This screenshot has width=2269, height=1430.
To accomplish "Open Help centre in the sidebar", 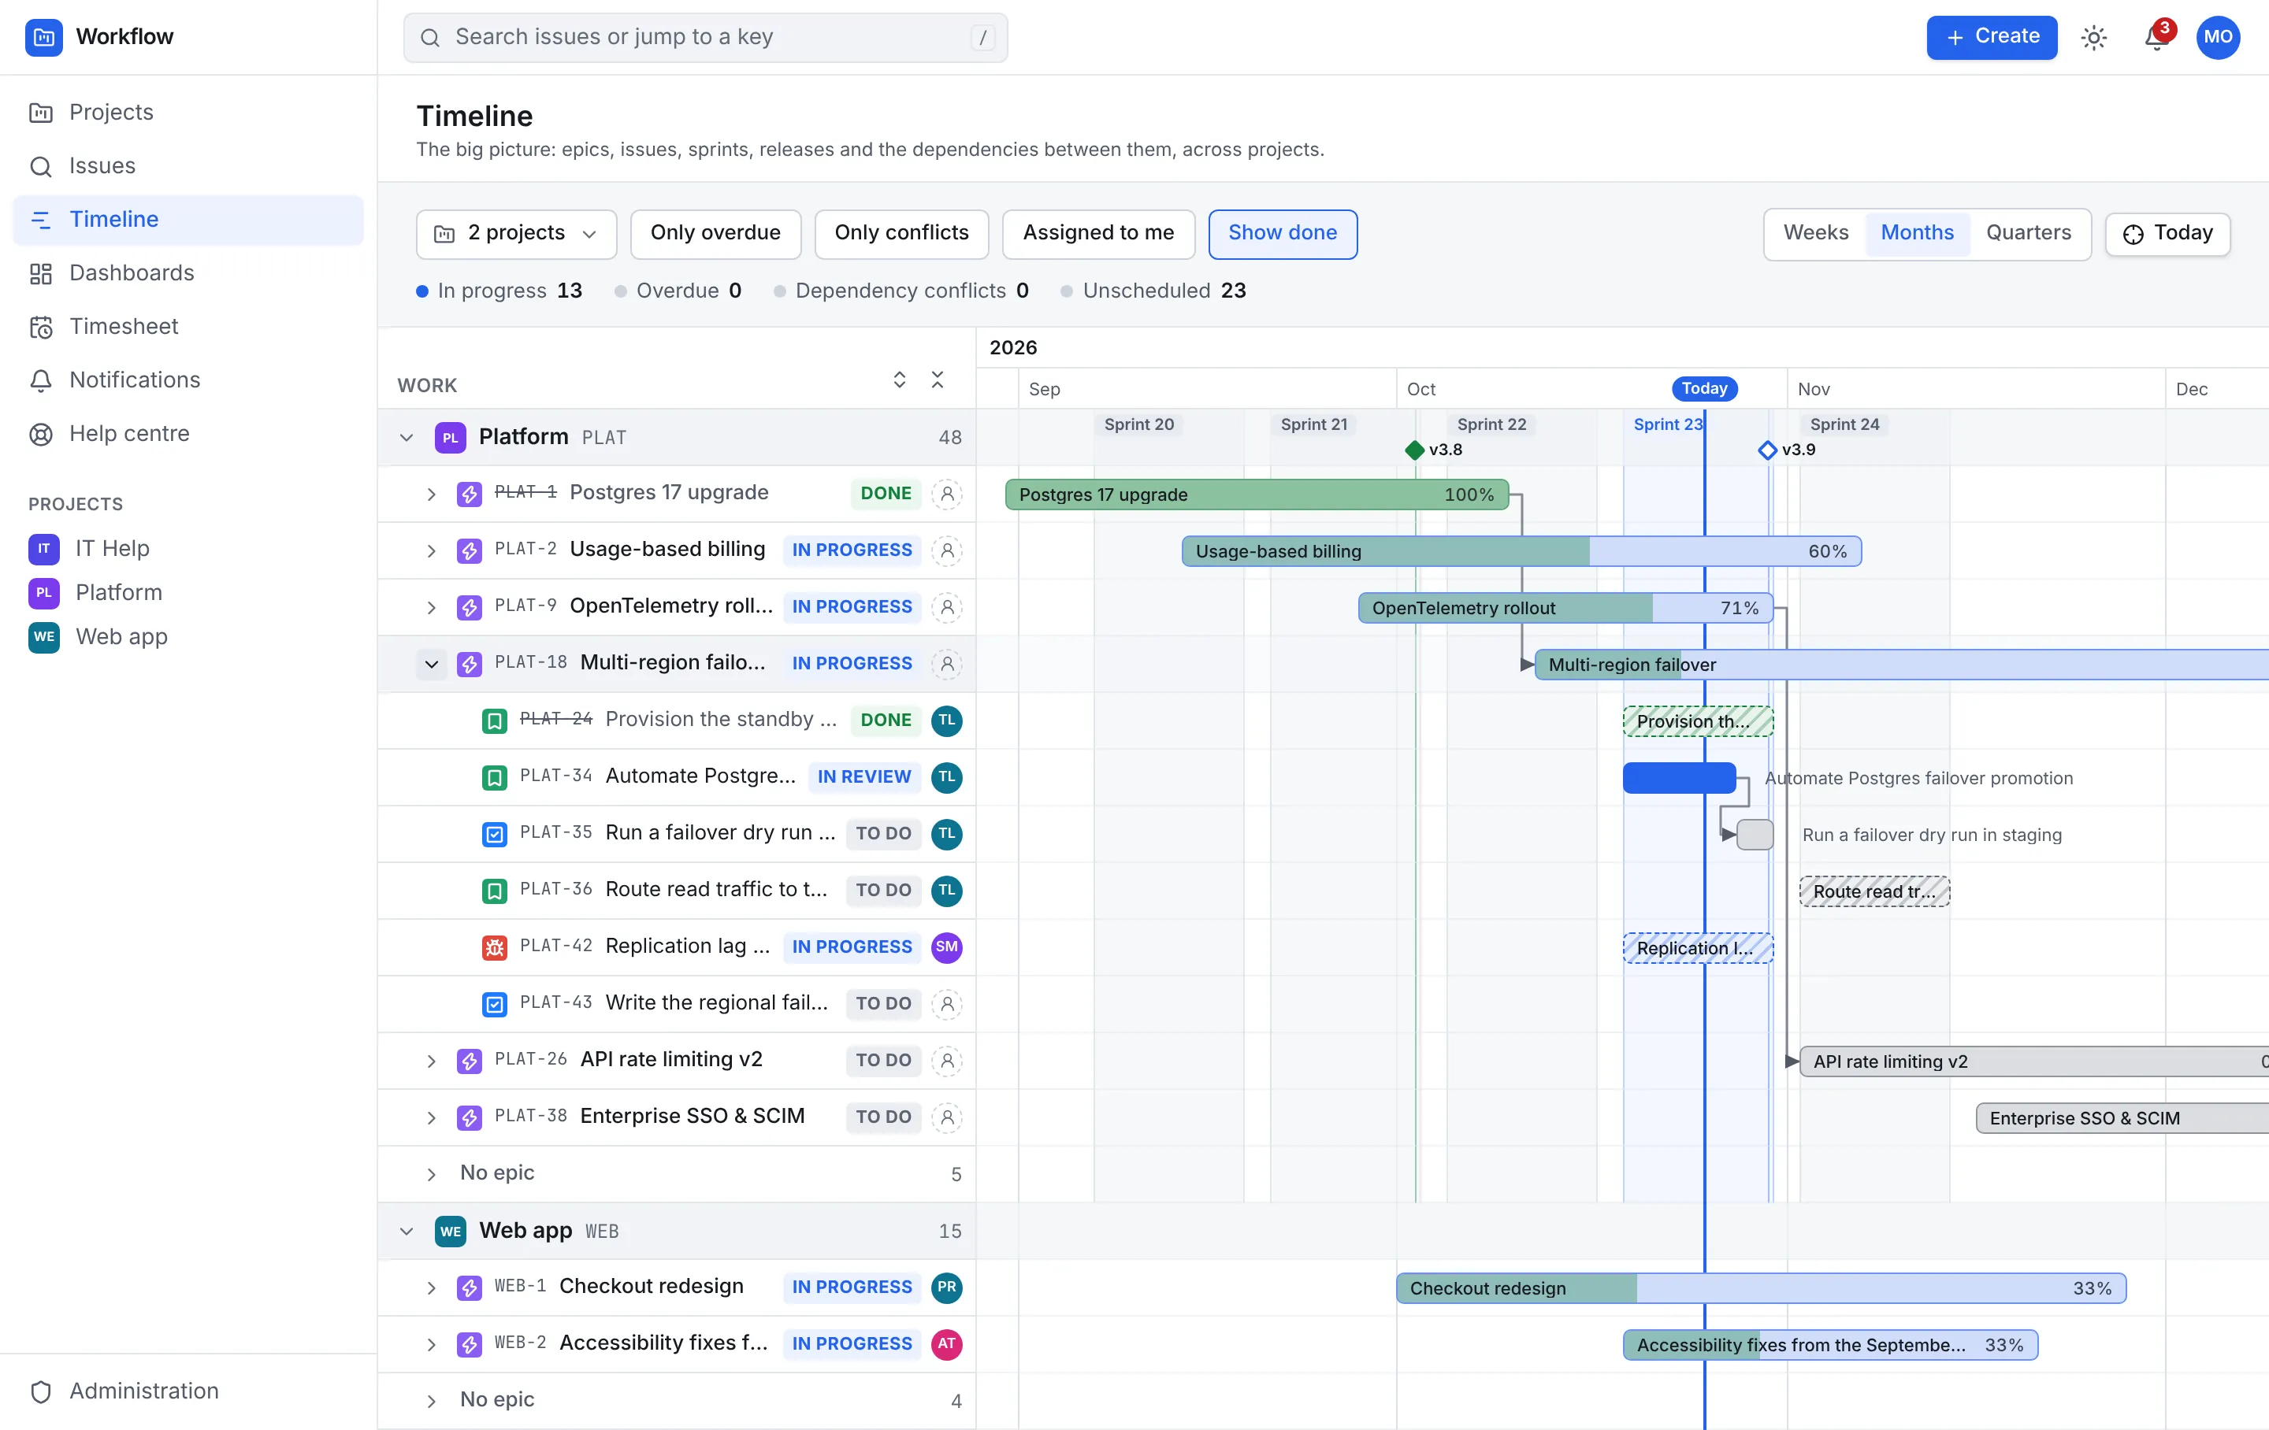I will point(188,434).
